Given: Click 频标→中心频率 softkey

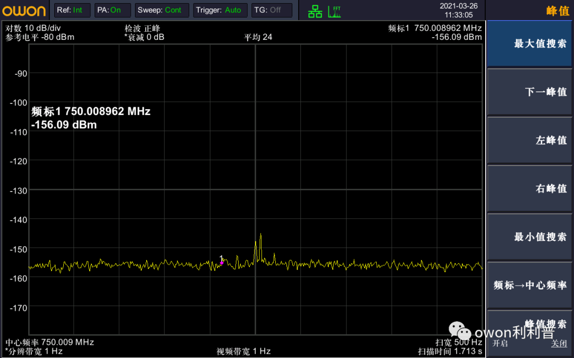Looking at the screenshot, I should (x=530, y=285).
